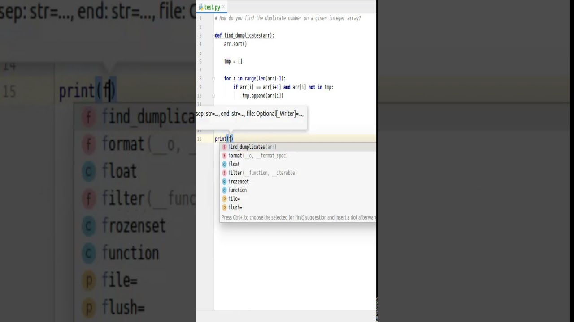
Task: Click into the print(f statement on line 15
Action: (224, 139)
